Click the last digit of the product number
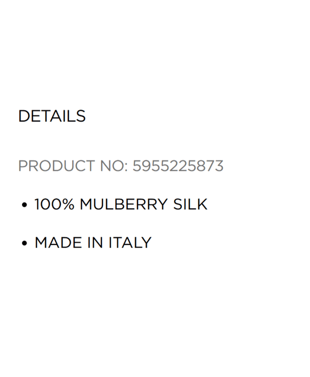310x377 pixels. coord(219,166)
